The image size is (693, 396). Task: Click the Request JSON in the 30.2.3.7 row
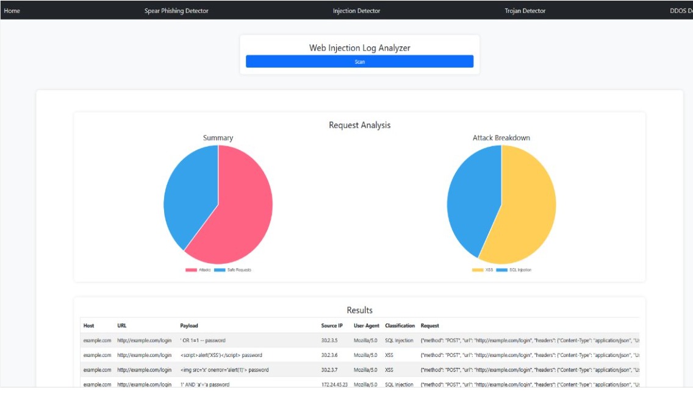[x=530, y=370]
